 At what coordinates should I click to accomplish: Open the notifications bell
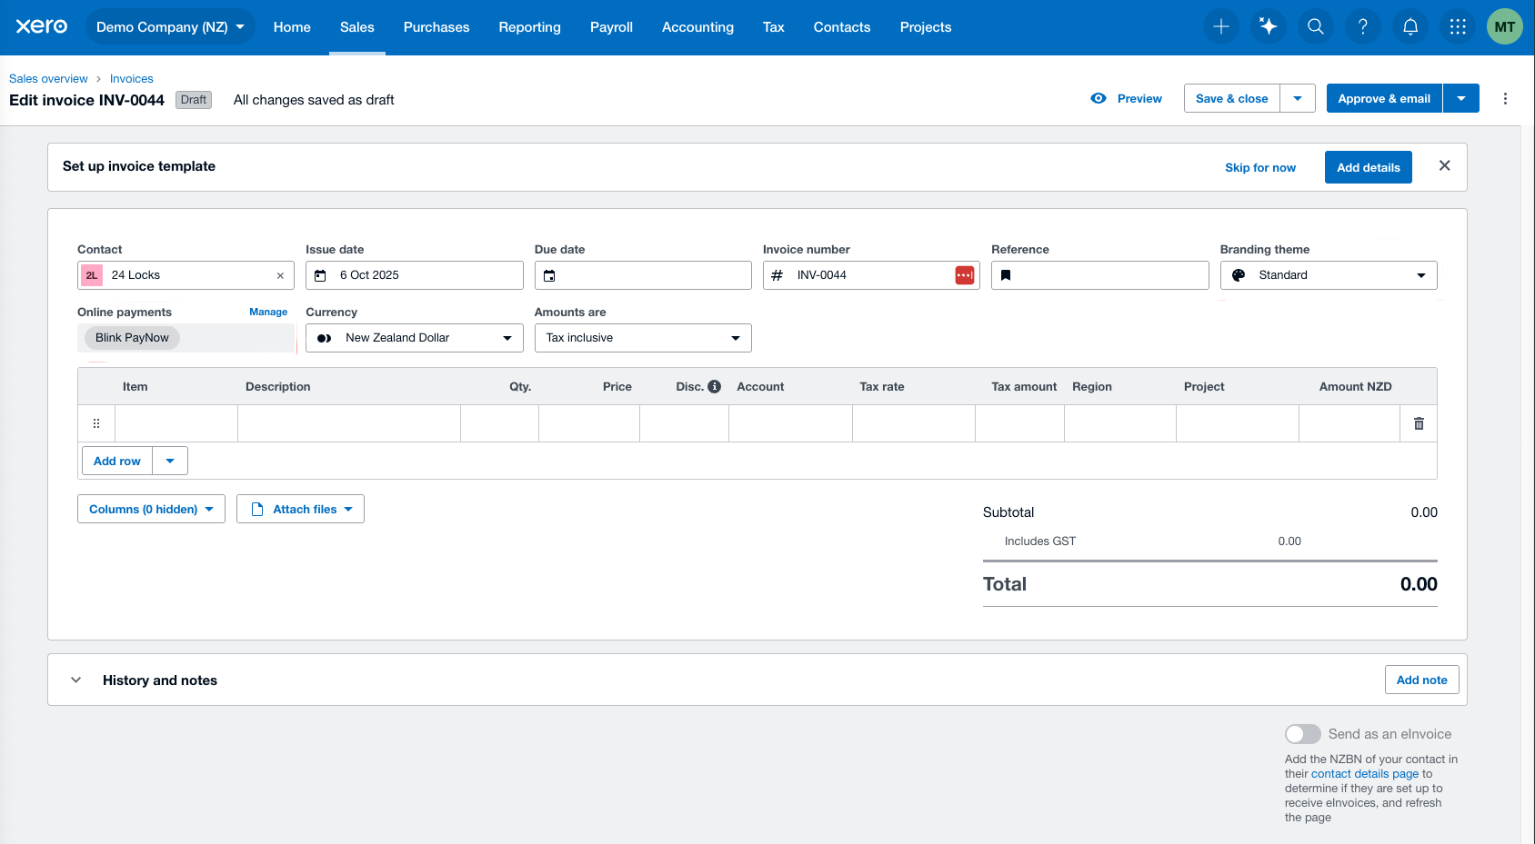click(x=1410, y=26)
